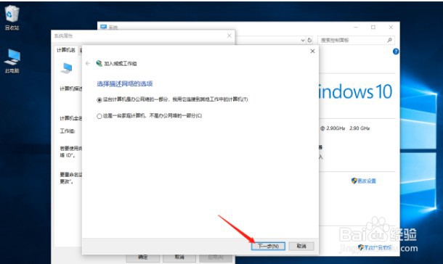Click the system window title icon
The width and height of the screenshot is (443, 264).
[103, 27]
